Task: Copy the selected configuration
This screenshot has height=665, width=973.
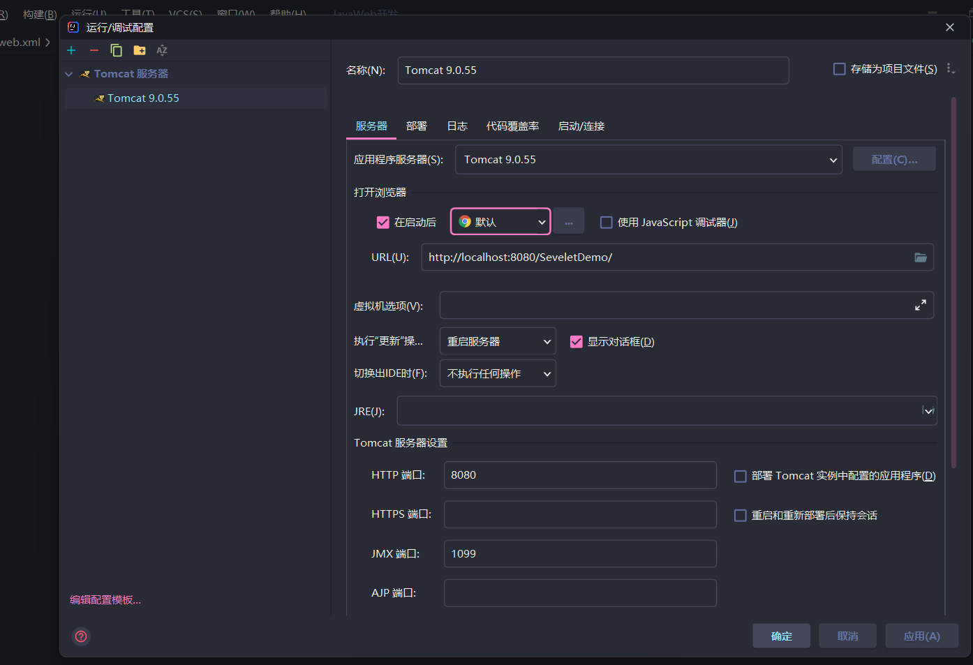Action: [x=117, y=50]
